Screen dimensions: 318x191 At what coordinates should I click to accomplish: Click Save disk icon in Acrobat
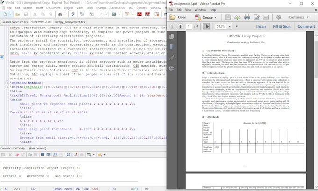[228, 17]
